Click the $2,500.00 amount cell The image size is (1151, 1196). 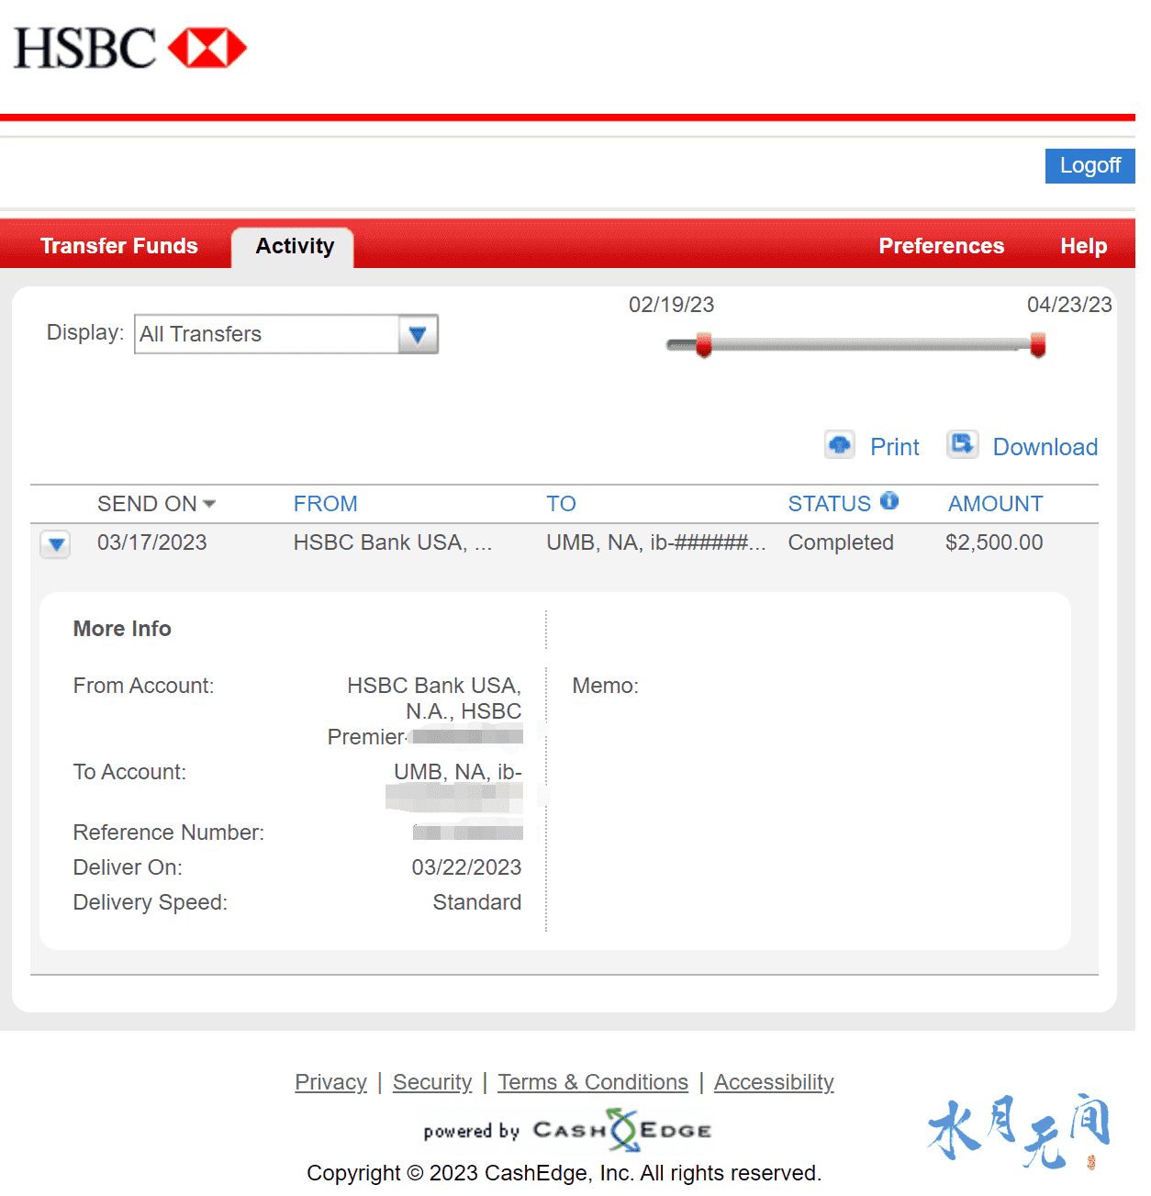click(994, 542)
